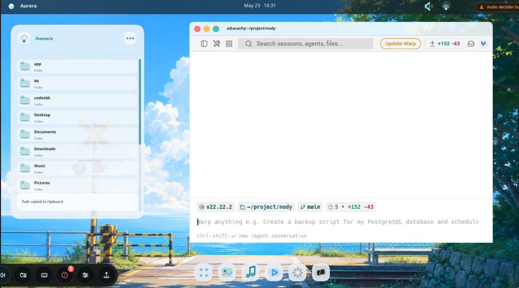Open the Warp tools wrench icon
The image size is (519, 288).
pyautogui.click(x=217, y=44)
